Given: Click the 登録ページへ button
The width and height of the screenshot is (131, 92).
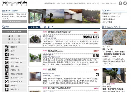Looking at the screenshot, I should pos(14,22).
